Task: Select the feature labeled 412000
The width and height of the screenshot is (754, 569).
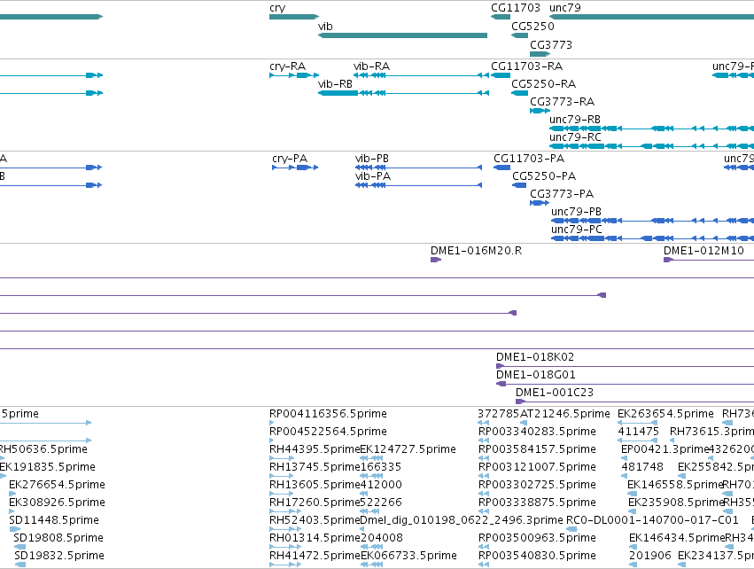Action: click(x=381, y=486)
